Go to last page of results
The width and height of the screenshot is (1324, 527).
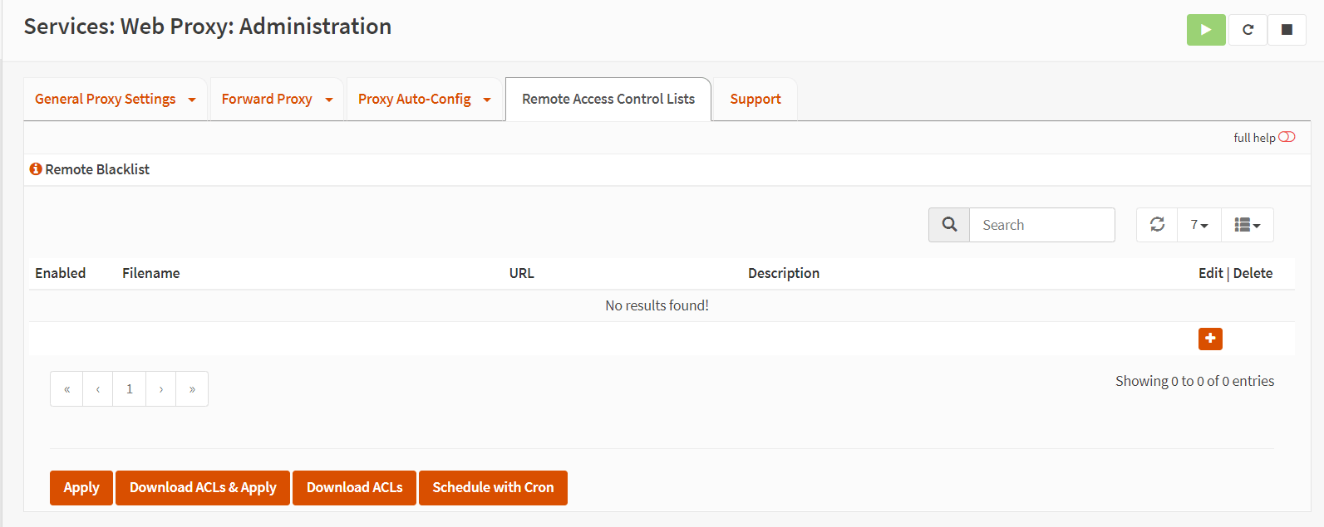(x=192, y=389)
